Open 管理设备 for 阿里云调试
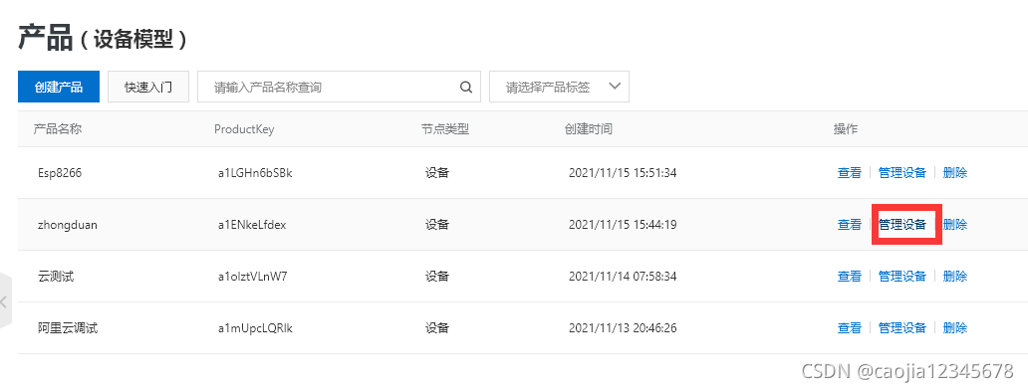1028x392 pixels. [x=902, y=328]
